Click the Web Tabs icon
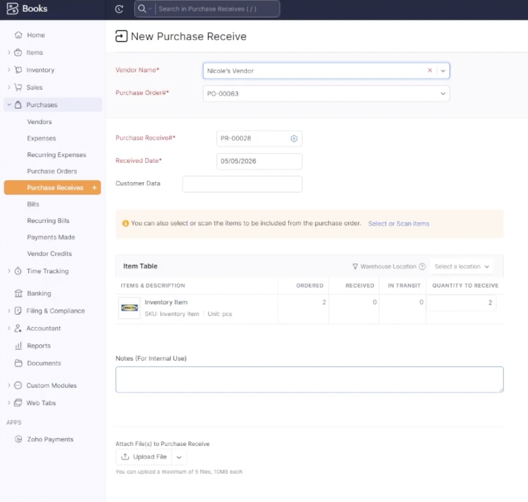The height and width of the screenshot is (502, 528). (18, 403)
